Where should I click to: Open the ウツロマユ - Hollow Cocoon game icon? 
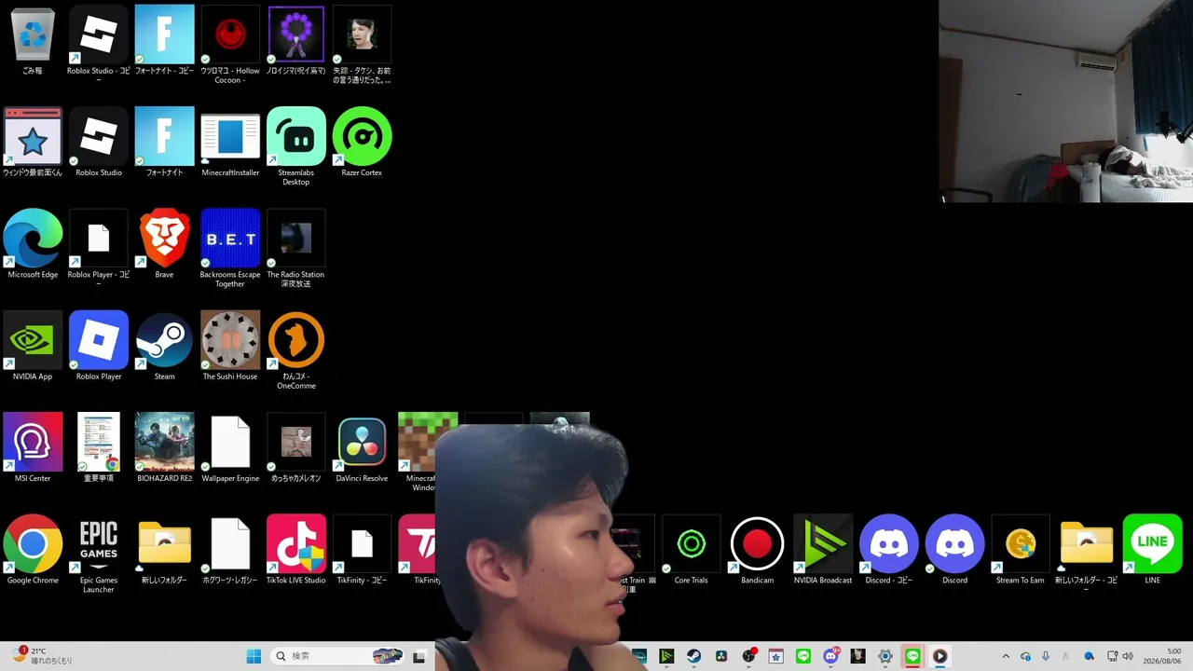pos(230,43)
